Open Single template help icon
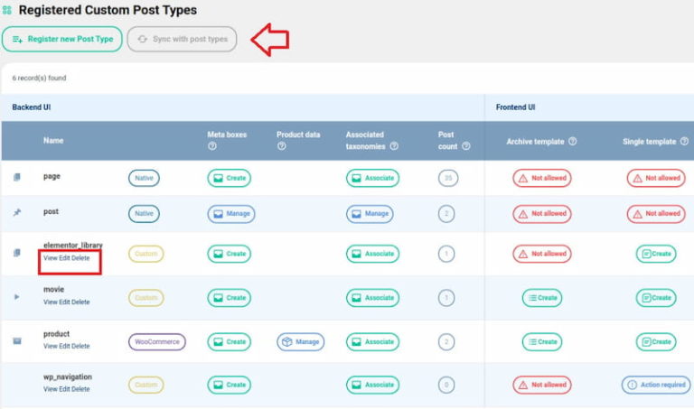Viewport: 694px width, 409px height. pyautogui.click(x=684, y=142)
